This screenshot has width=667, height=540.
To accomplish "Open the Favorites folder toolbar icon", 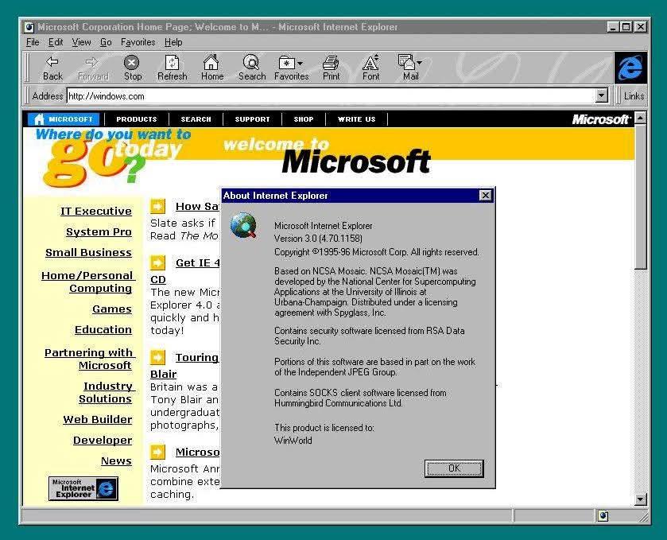I will 286,63.
